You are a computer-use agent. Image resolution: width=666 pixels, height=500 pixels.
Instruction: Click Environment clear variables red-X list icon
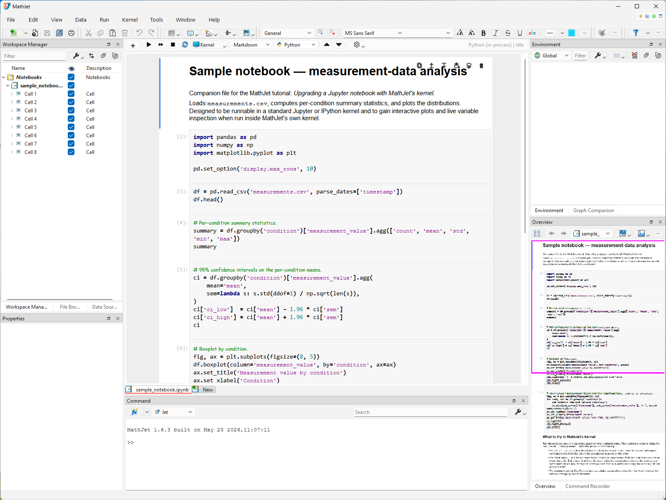[634, 55]
